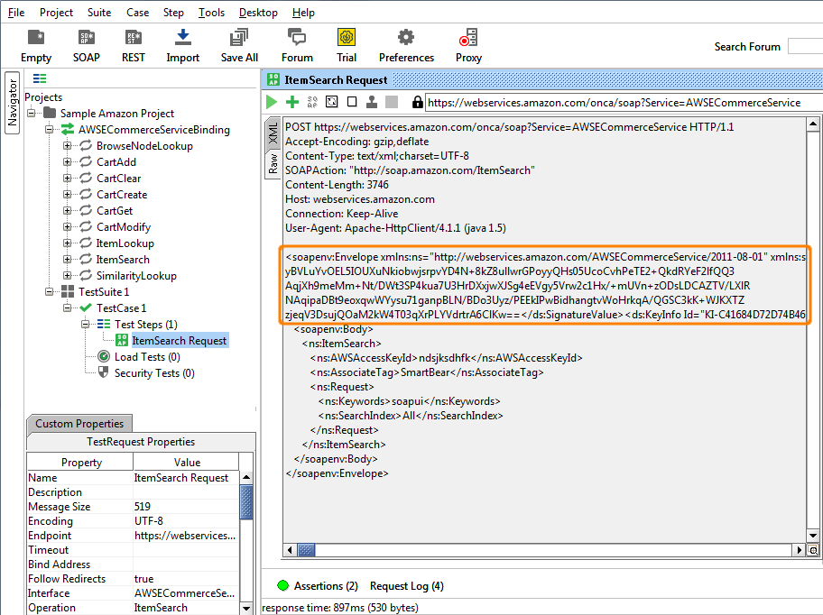823x615 pixels.
Task: Click the Property column header
Action: pyautogui.click(x=81, y=462)
